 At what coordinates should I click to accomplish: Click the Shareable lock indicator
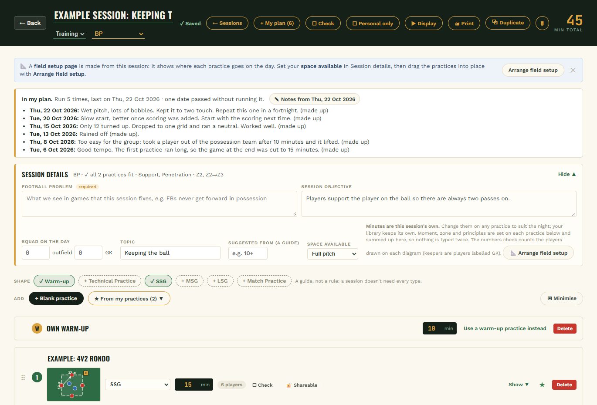[x=302, y=385]
